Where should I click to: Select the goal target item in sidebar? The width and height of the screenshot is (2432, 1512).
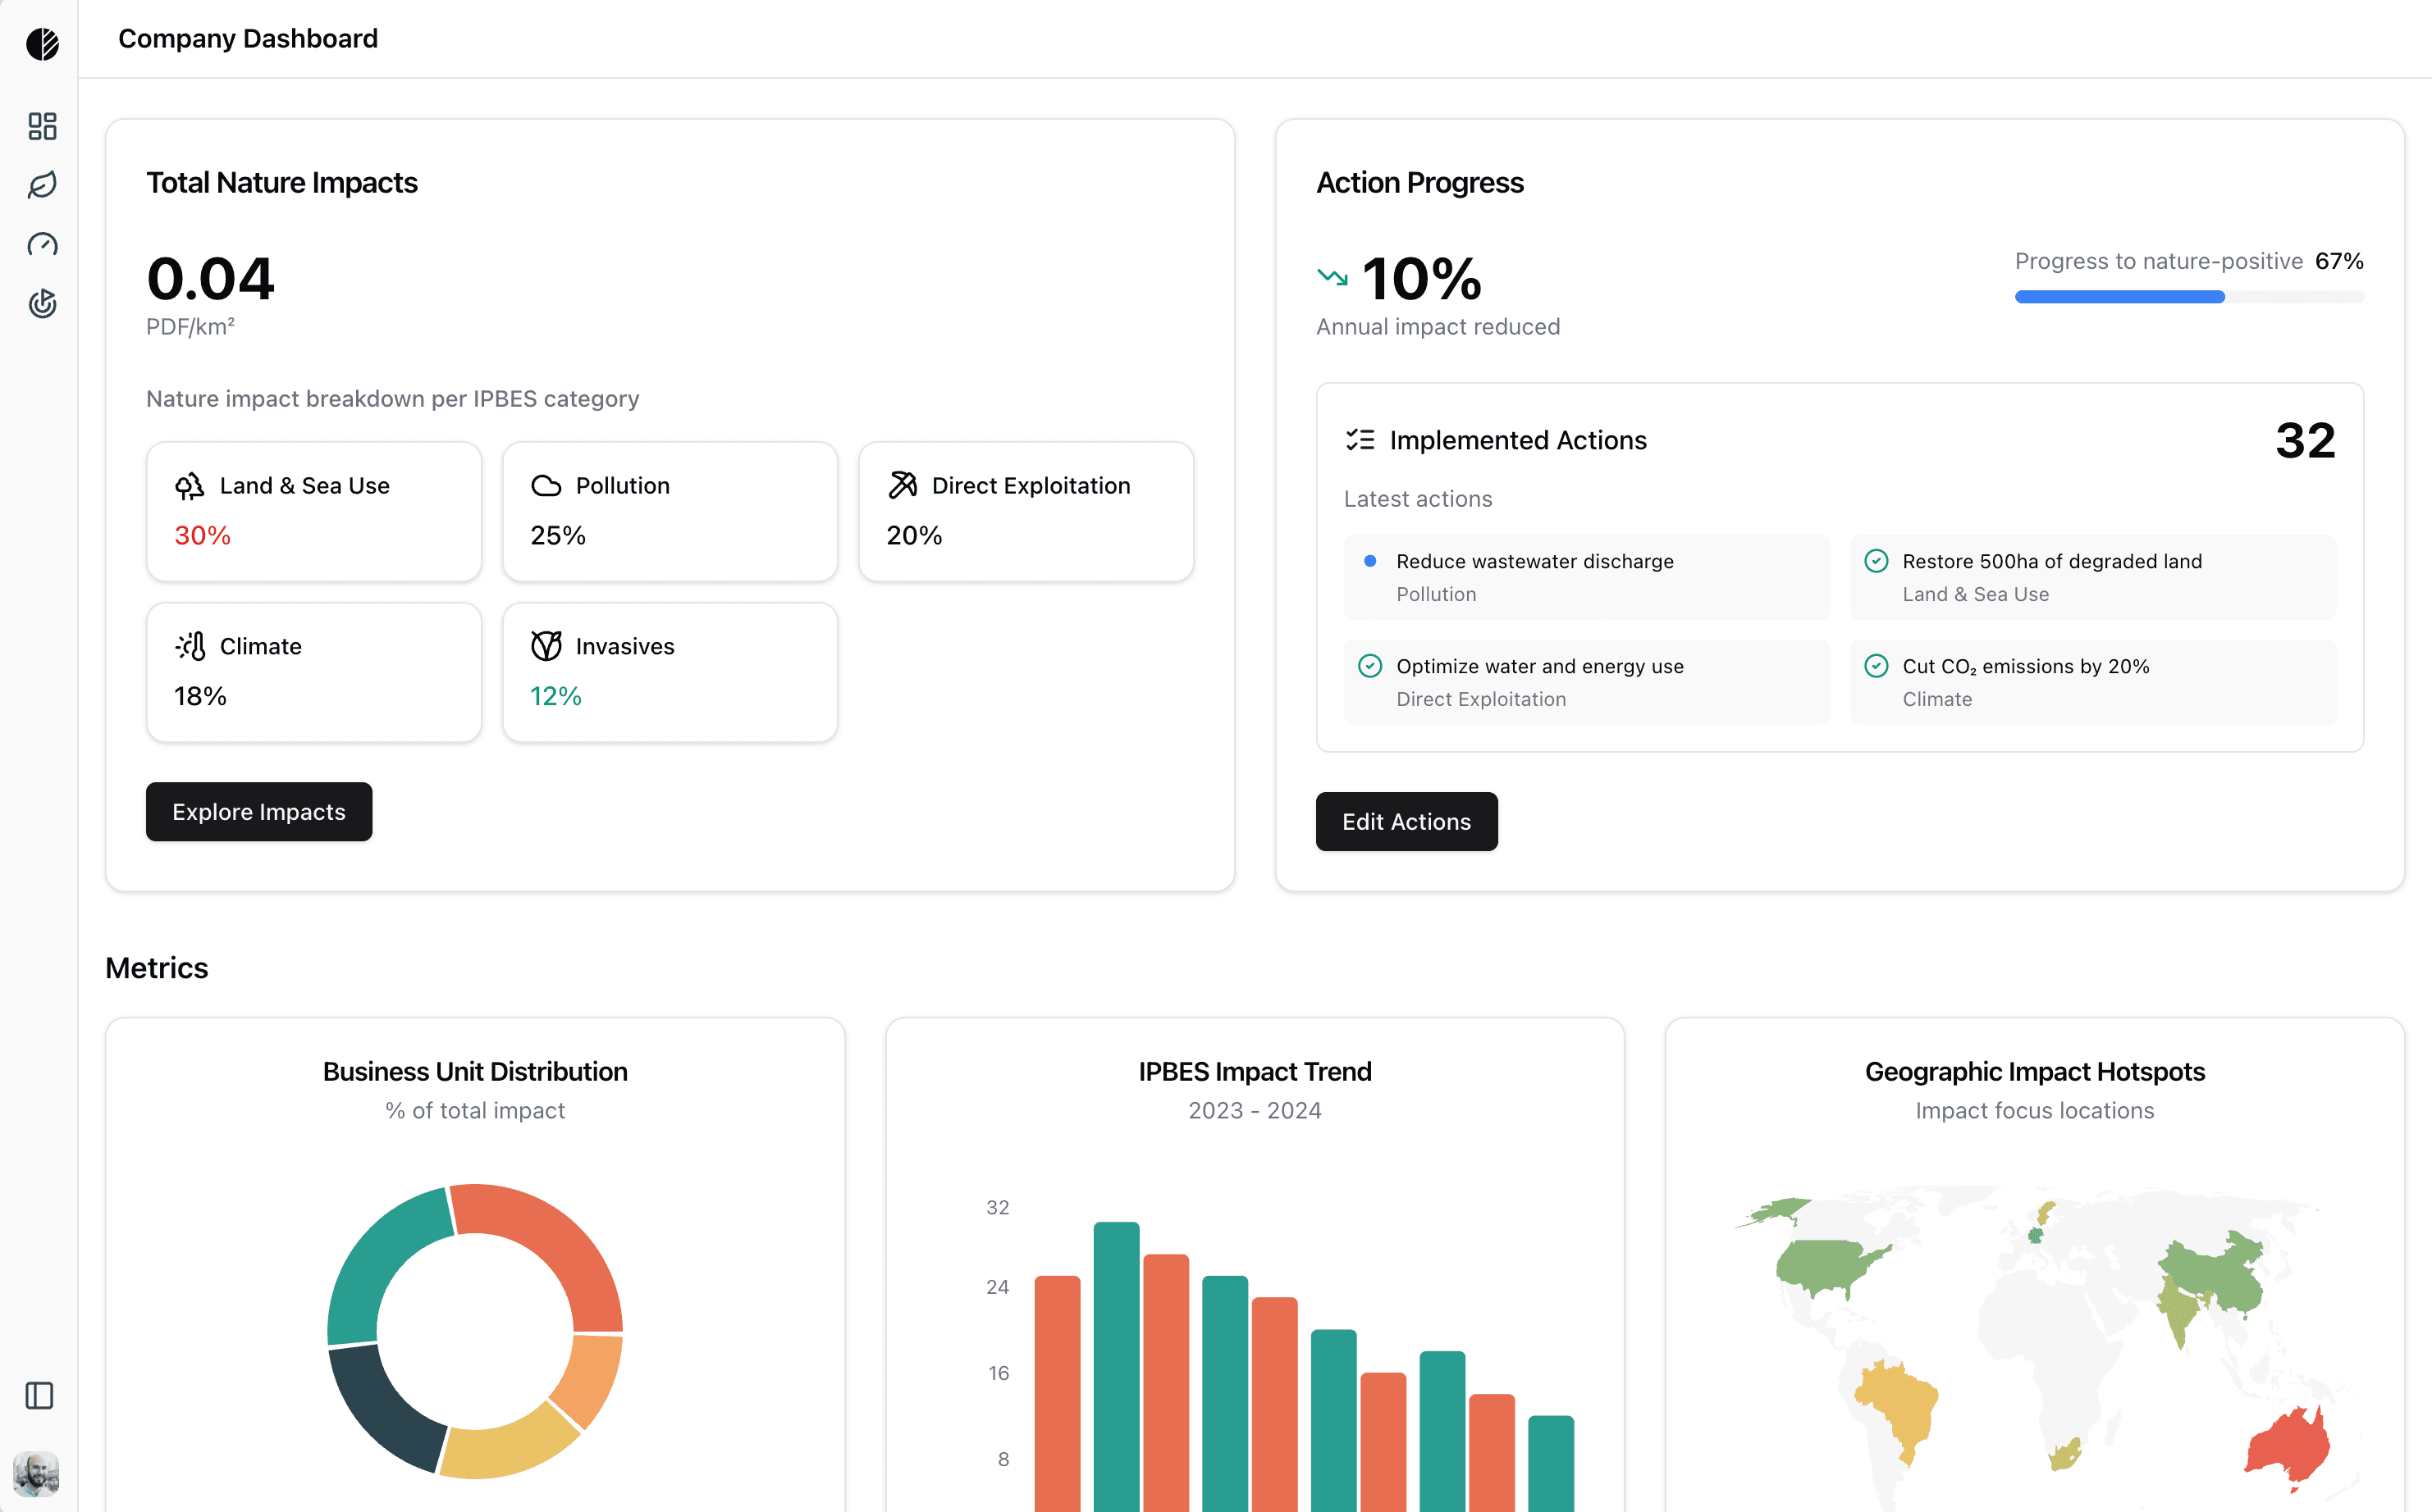click(x=42, y=305)
